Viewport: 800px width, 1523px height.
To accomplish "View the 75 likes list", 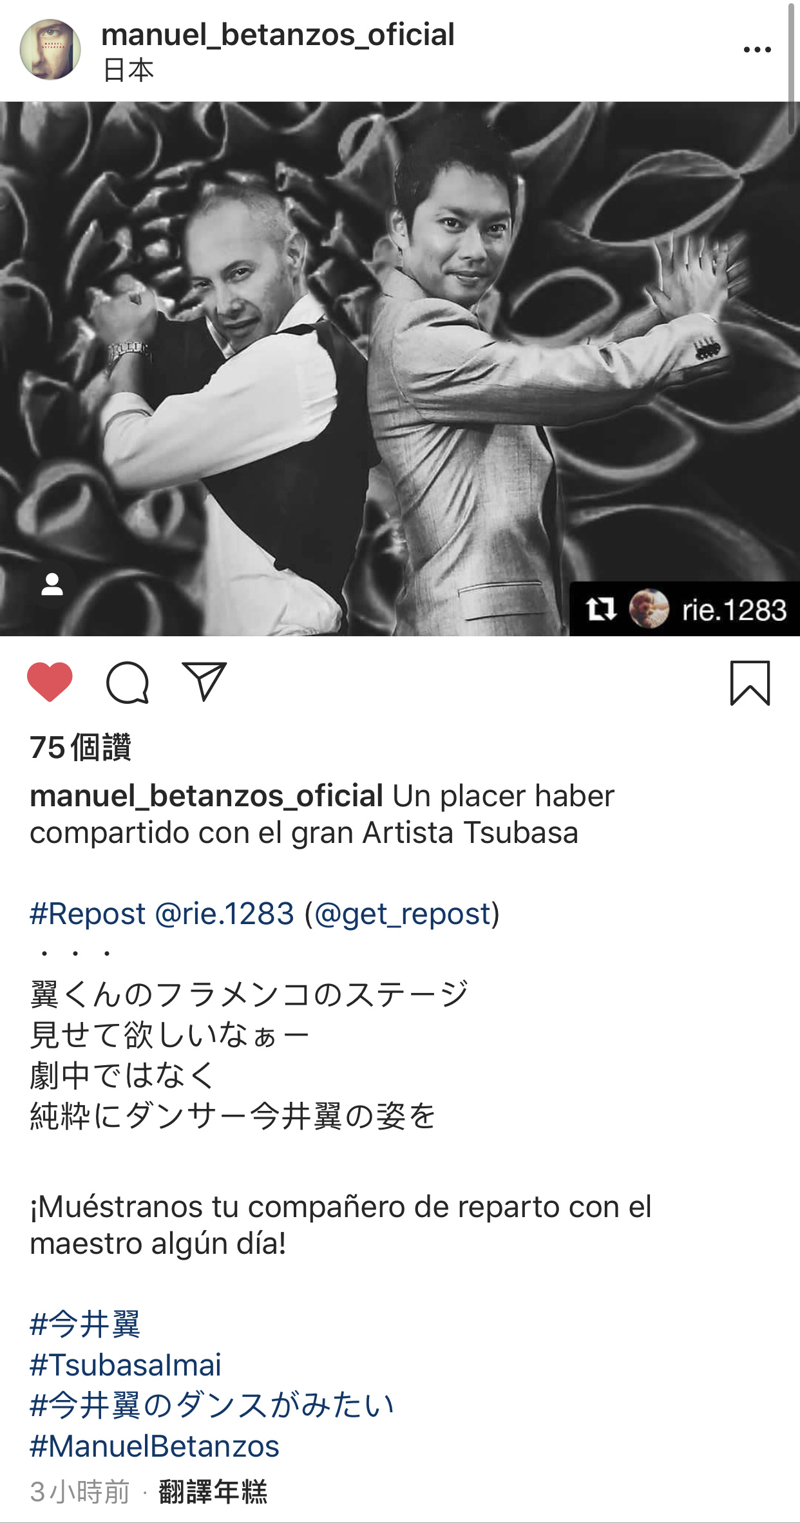I will pos(81,748).
